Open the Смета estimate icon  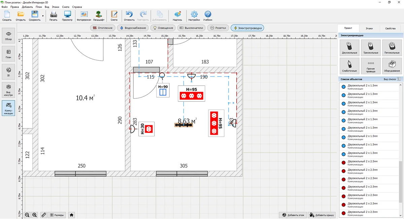114,16
